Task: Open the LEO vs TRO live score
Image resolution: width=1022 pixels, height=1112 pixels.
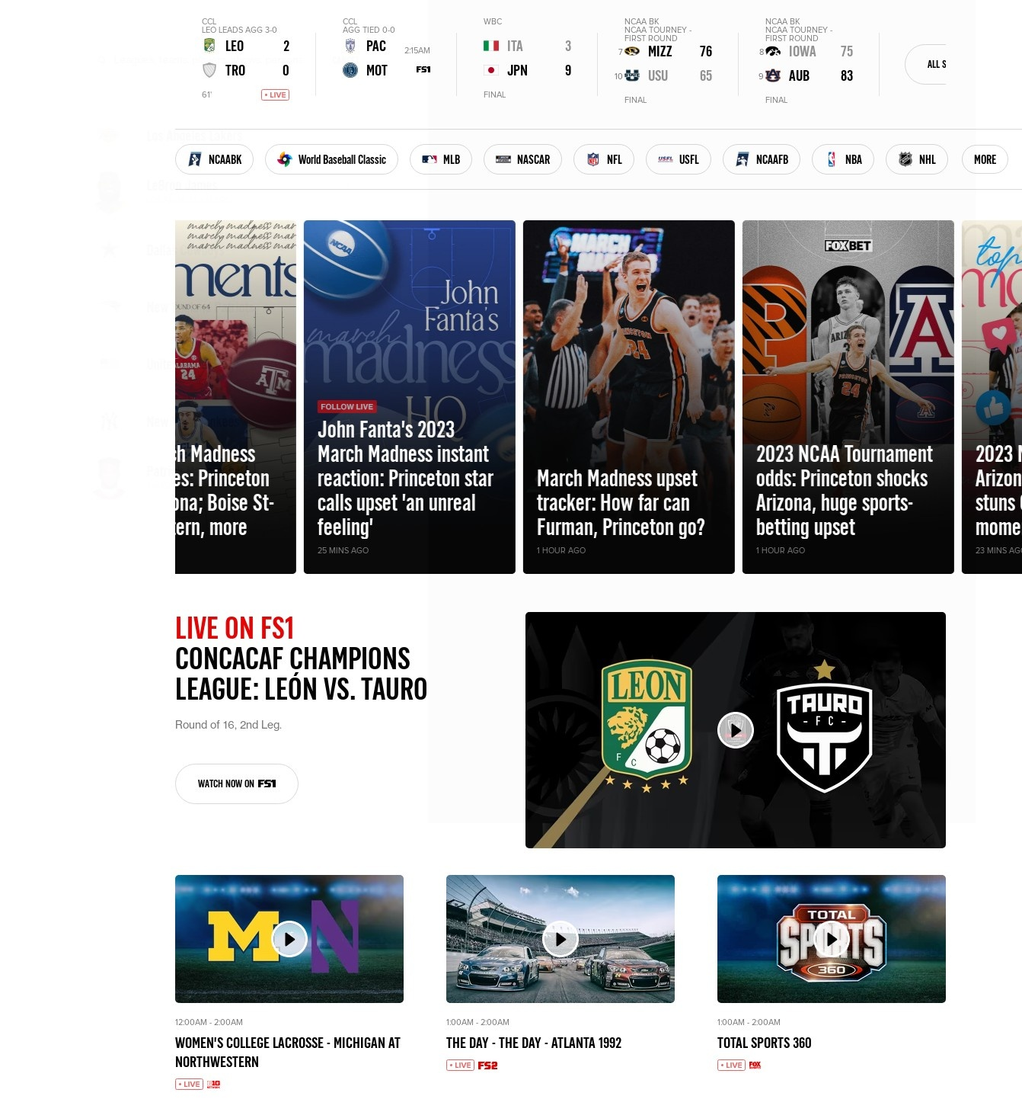Action: [245, 59]
